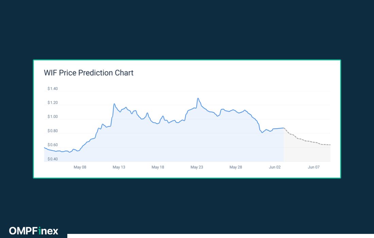Click the end of the dashed prediction line

click(330, 145)
